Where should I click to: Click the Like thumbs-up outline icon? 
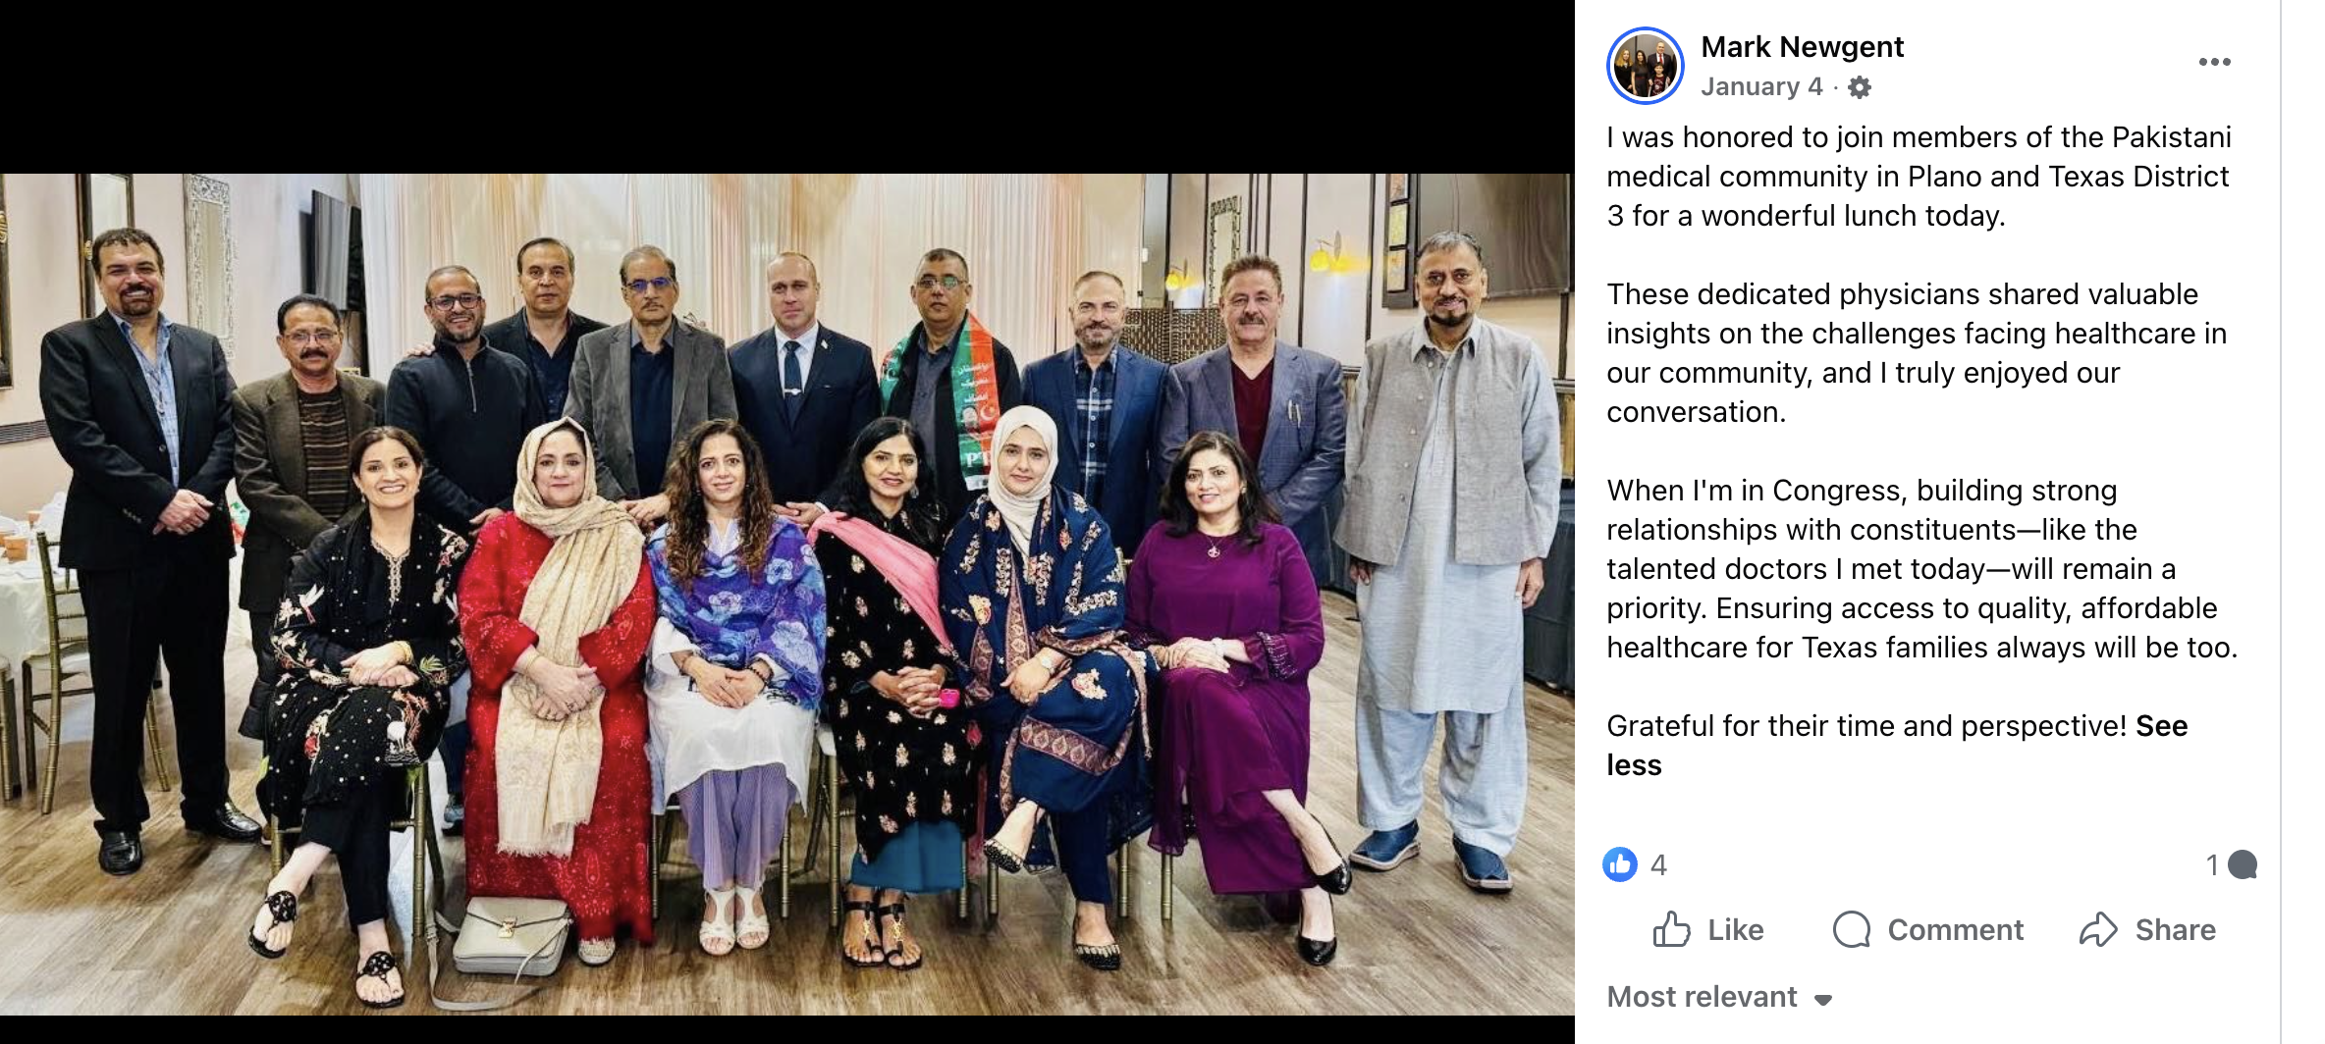(1671, 929)
